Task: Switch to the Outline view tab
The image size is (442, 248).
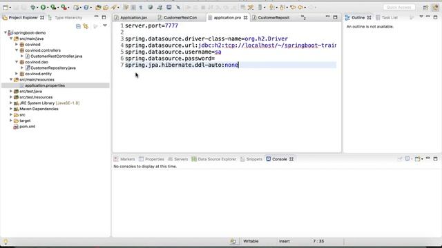Action: coord(358,17)
